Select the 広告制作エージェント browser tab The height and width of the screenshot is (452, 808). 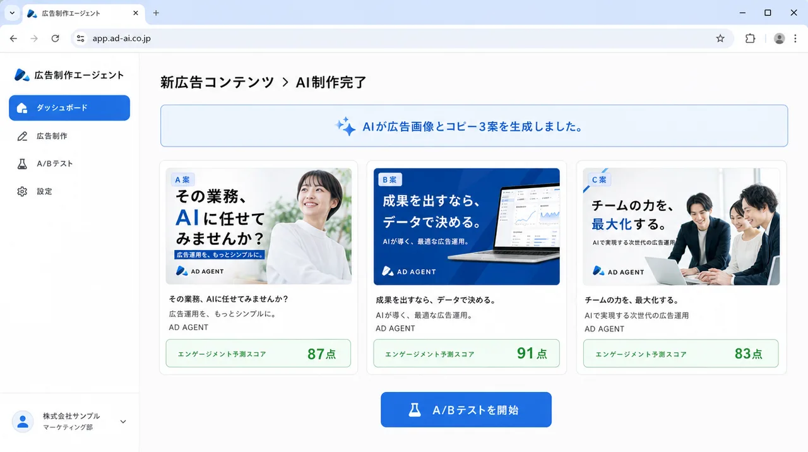(x=83, y=13)
